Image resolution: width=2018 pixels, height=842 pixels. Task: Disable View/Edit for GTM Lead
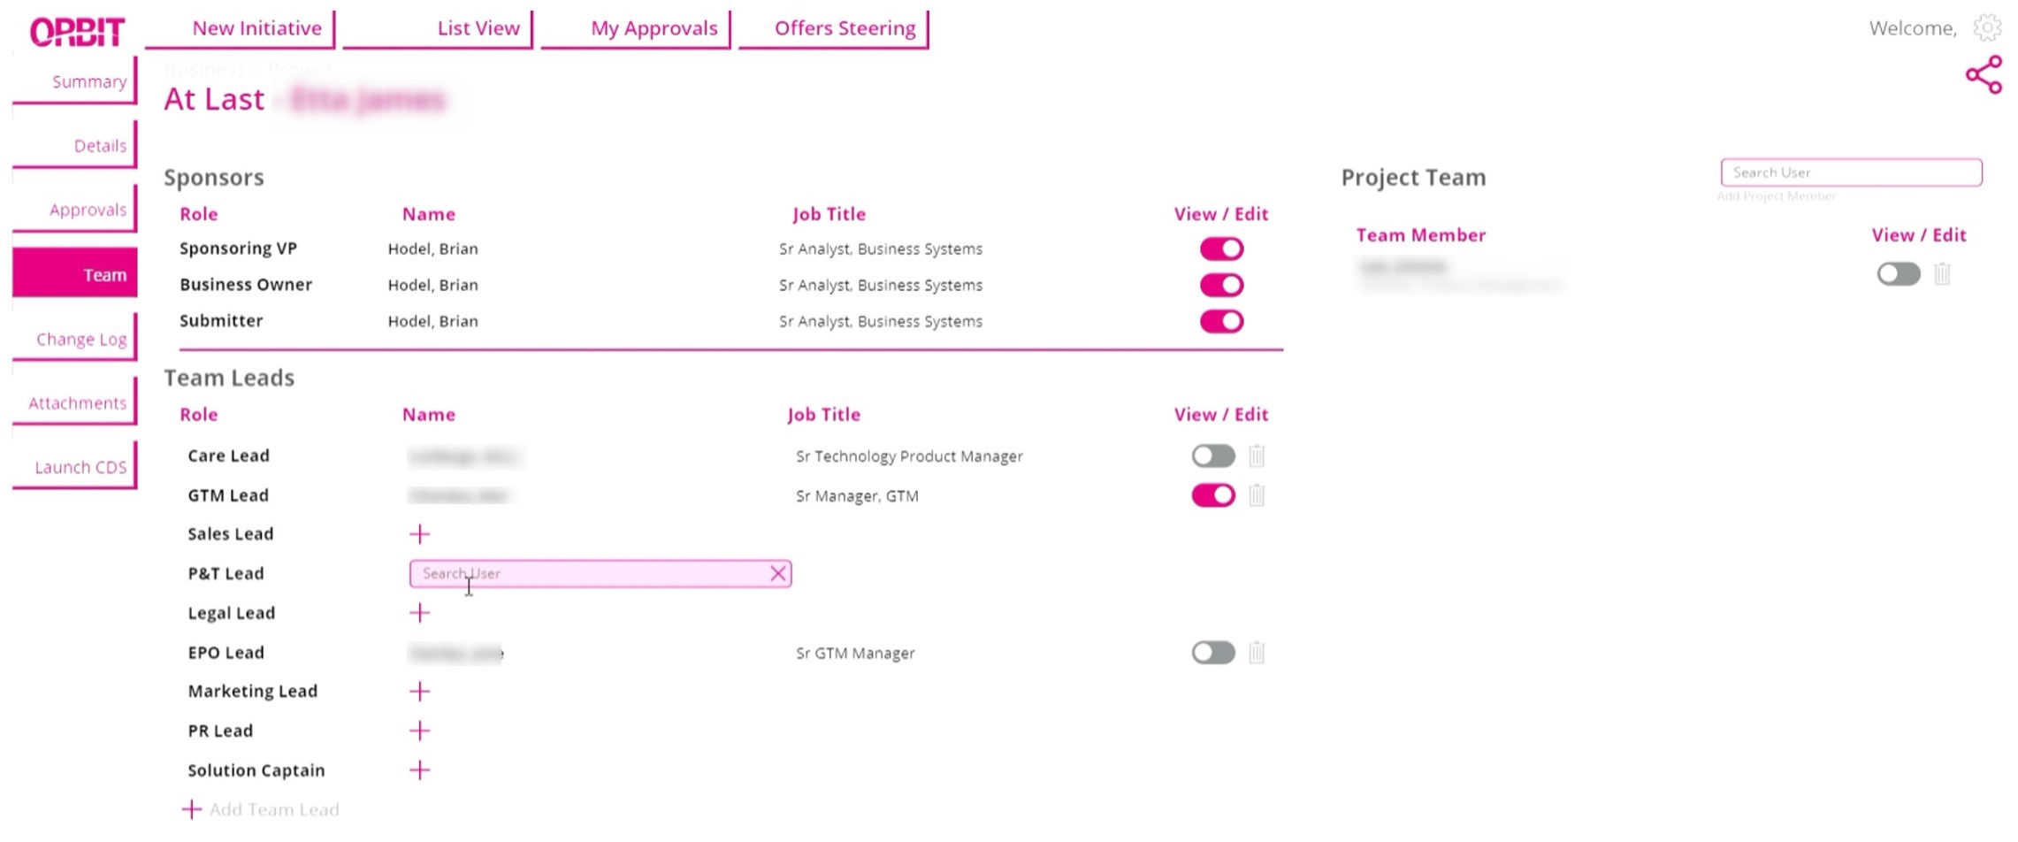(x=1212, y=495)
